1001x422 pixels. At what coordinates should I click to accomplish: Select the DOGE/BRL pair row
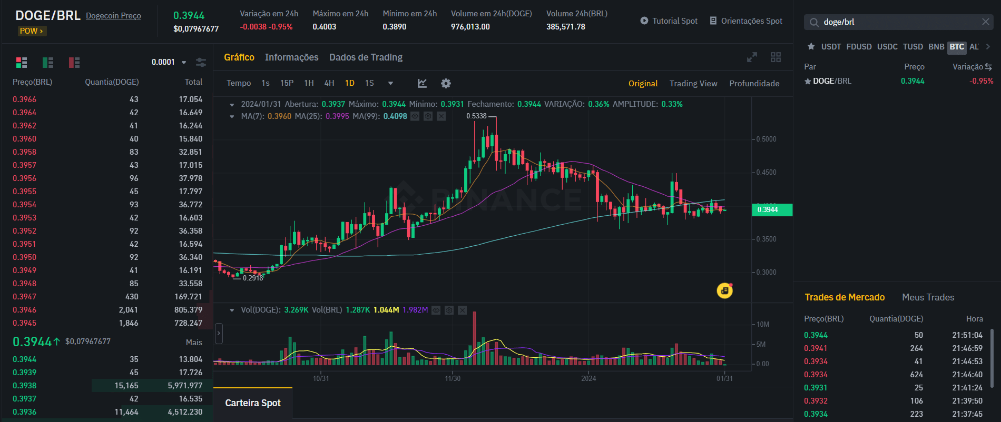(898, 81)
